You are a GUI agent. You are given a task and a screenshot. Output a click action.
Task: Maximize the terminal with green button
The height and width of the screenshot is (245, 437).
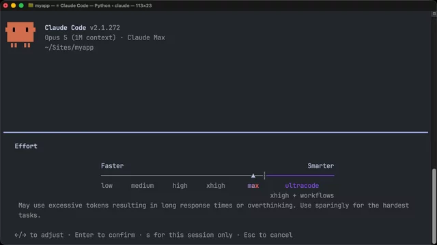tap(21, 5)
